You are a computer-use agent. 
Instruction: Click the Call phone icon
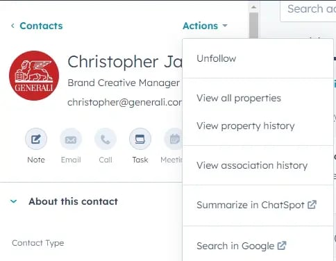(106, 139)
